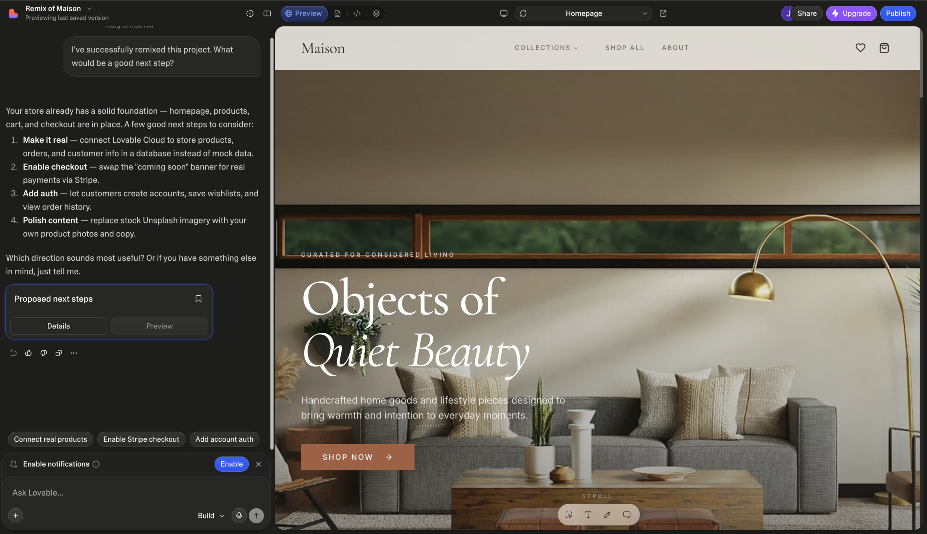Activate the comment tool
The height and width of the screenshot is (534, 927).
point(626,514)
